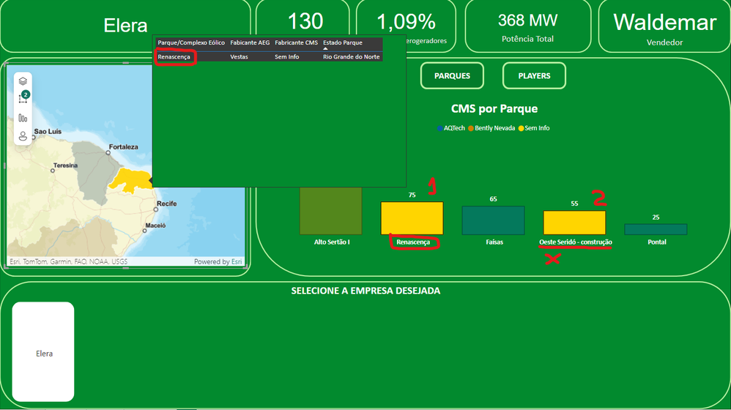Select the AQTech legend marker
Image resolution: width=731 pixels, height=410 pixels.
[439, 128]
